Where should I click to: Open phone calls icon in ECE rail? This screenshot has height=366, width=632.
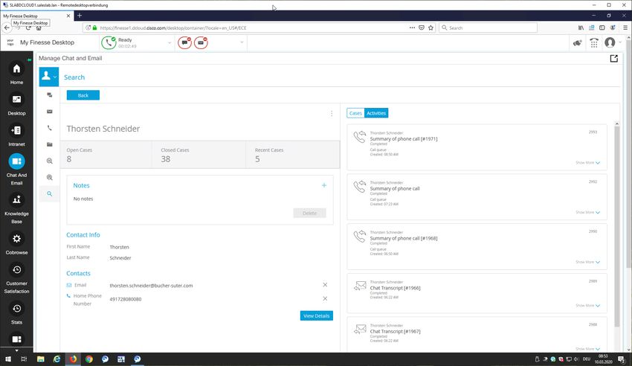point(50,128)
